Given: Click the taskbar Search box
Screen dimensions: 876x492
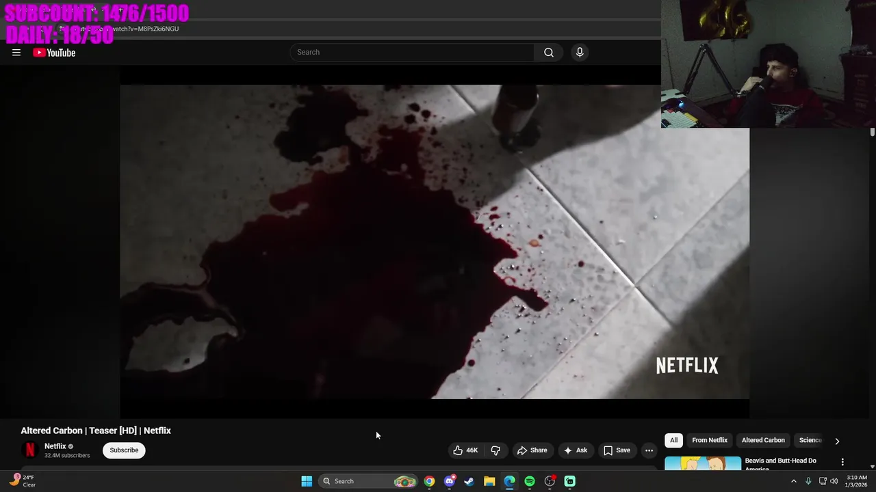Looking at the screenshot, I should pos(368,481).
